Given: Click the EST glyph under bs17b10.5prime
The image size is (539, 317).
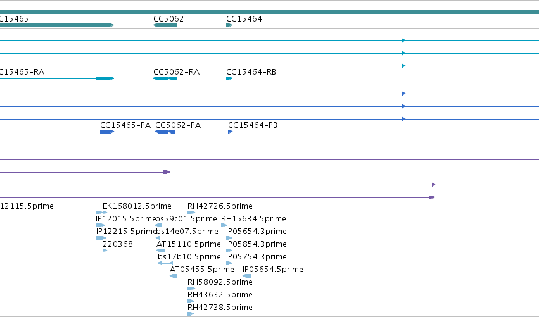Looking at the screenshot, I should pos(165,263).
